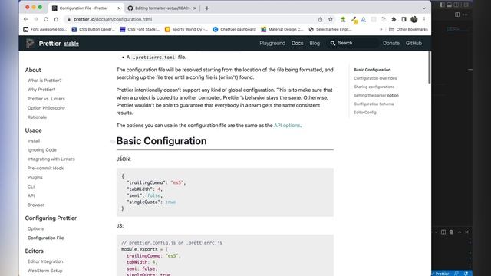Open What is Prettier? in sidebar

[x=44, y=80]
